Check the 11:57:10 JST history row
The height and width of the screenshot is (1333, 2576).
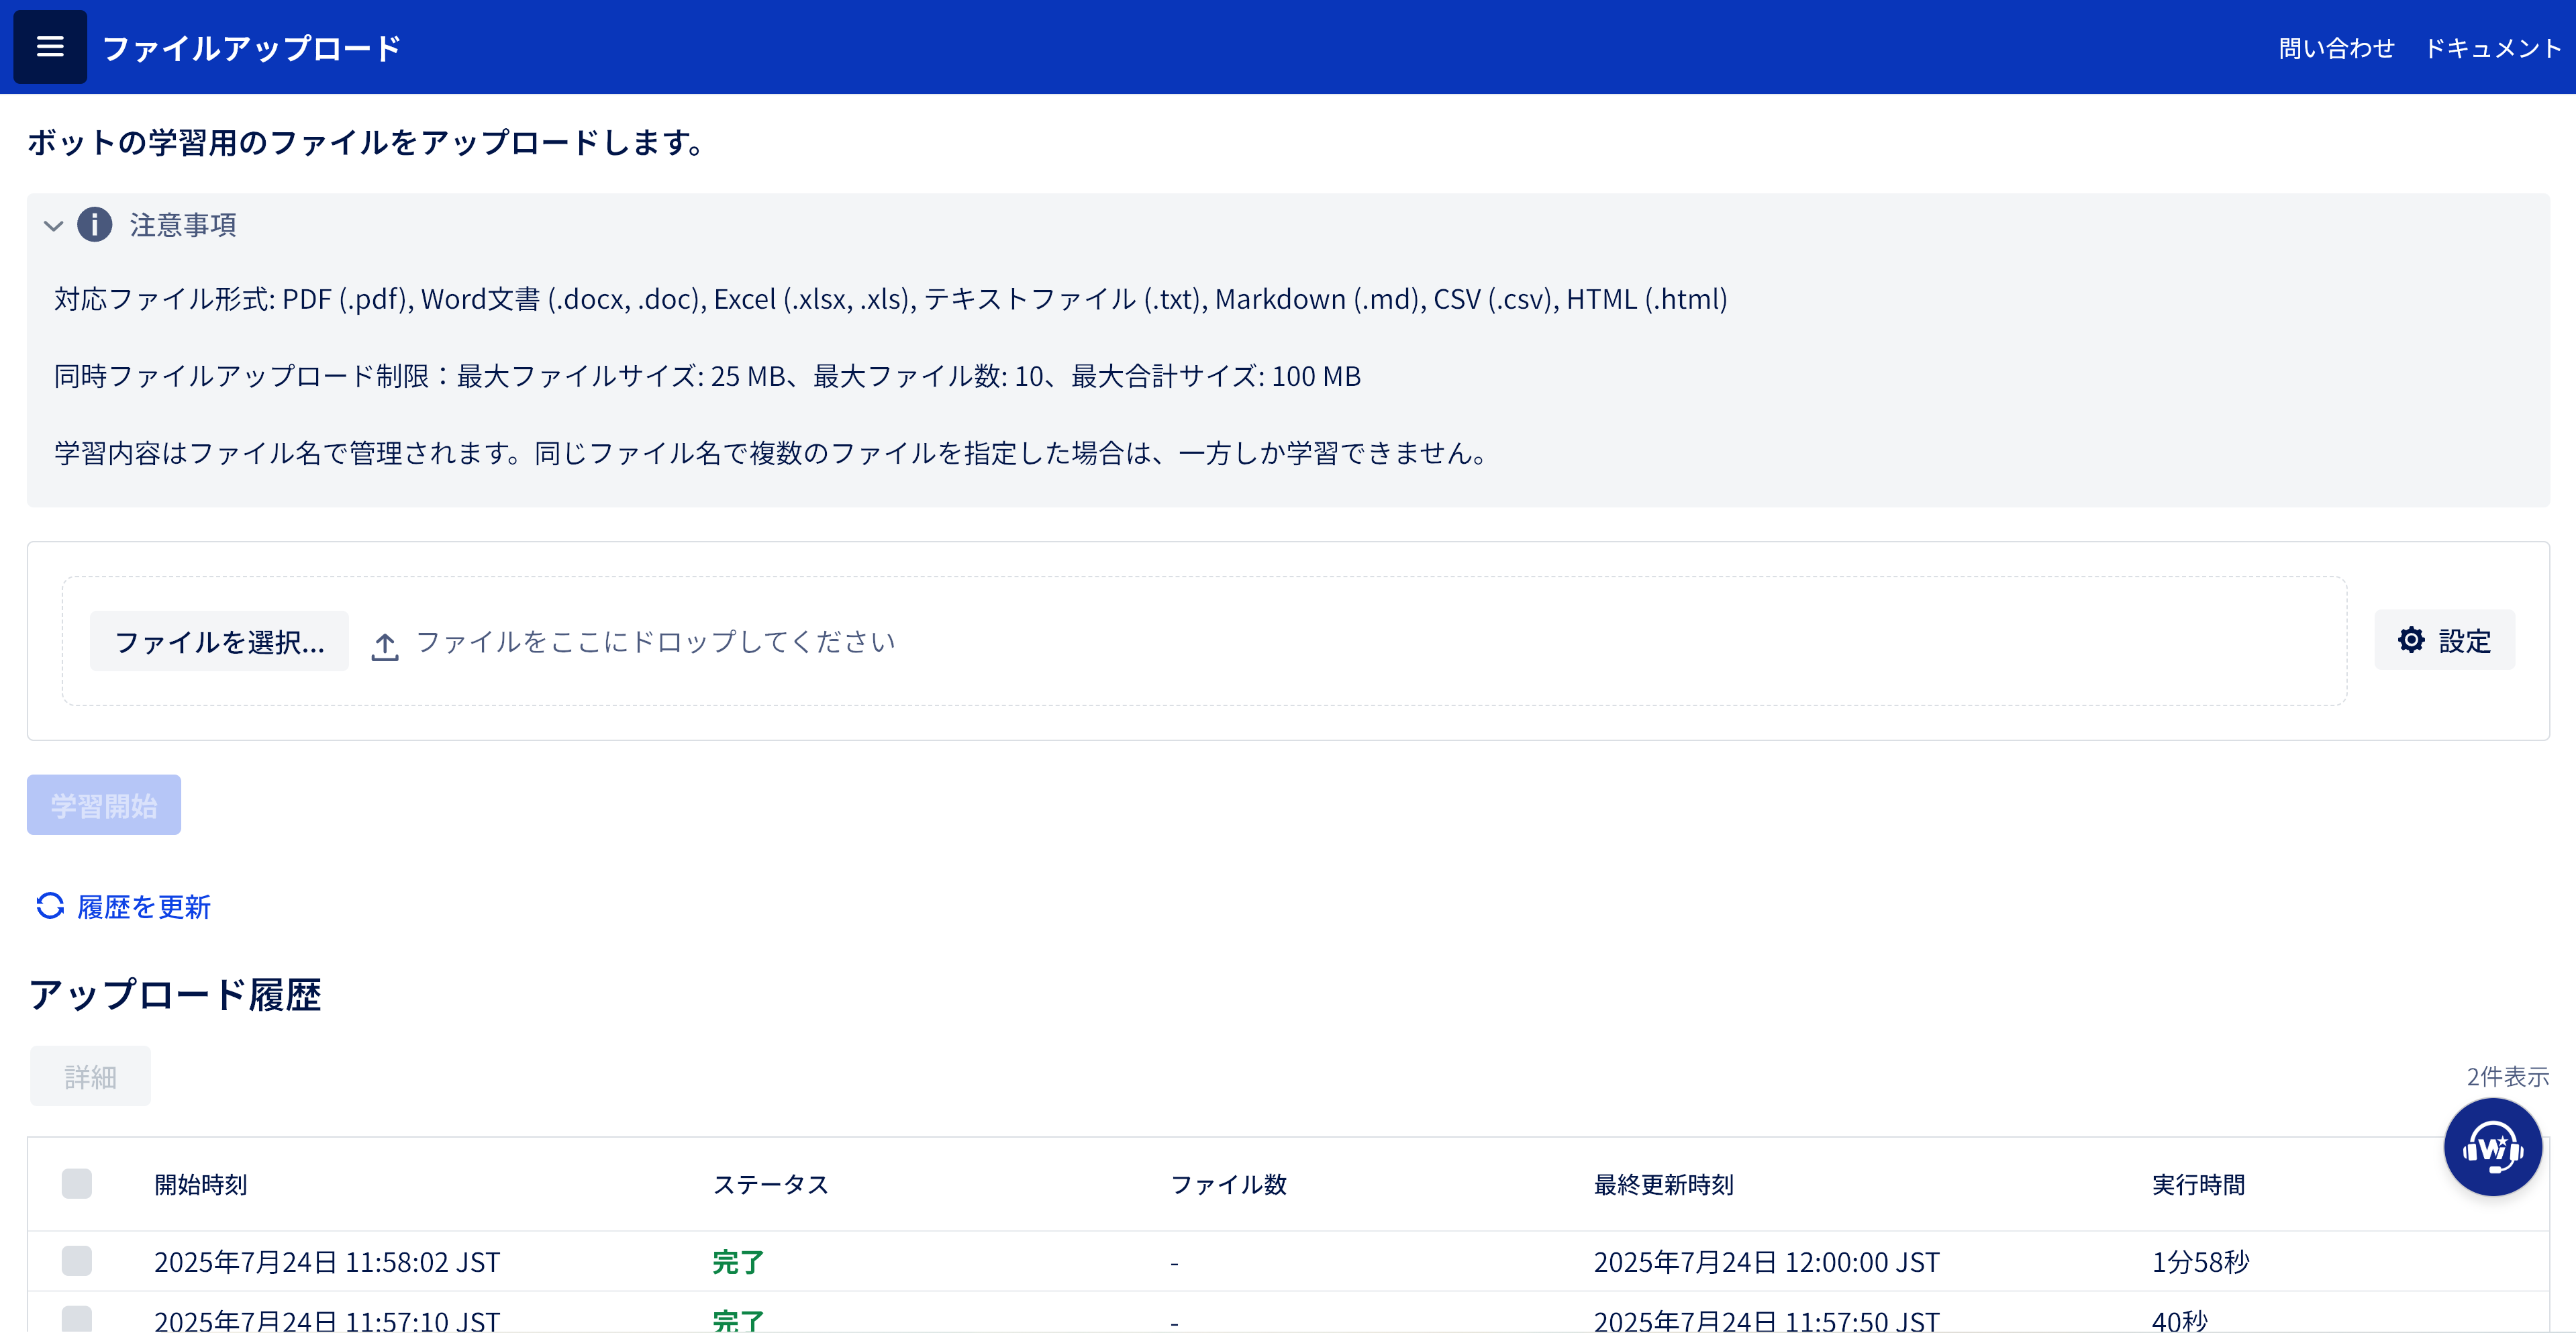(x=77, y=1318)
